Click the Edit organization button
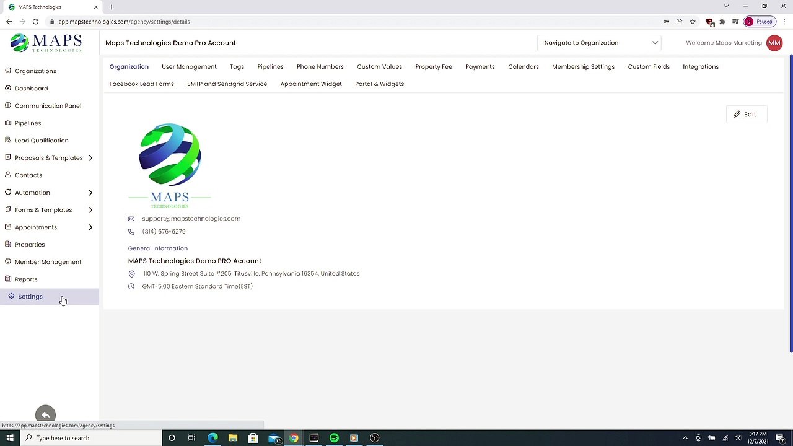The width and height of the screenshot is (793, 446). (x=746, y=114)
